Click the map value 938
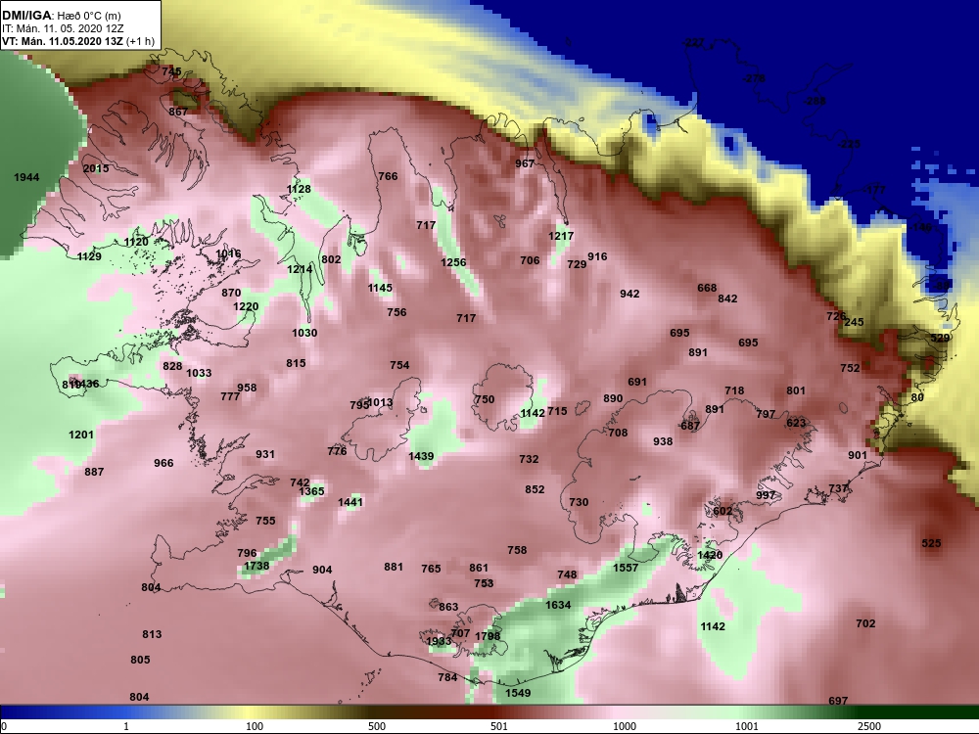The width and height of the screenshot is (979, 734). [x=663, y=442]
